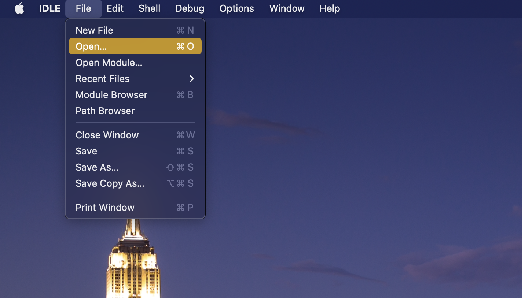Screen dimensions: 522x298
Task: Open the Apple menu icon
Action: tap(19, 8)
